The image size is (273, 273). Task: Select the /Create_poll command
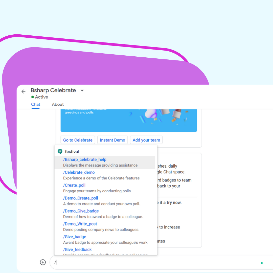[105, 188]
